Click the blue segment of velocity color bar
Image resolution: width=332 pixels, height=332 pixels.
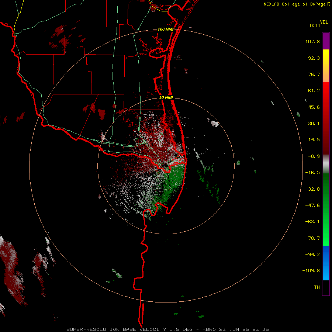tap(326, 263)
